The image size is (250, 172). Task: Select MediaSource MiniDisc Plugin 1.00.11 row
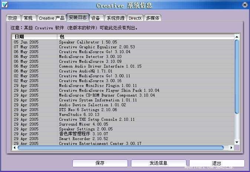(x=123, y=85)
